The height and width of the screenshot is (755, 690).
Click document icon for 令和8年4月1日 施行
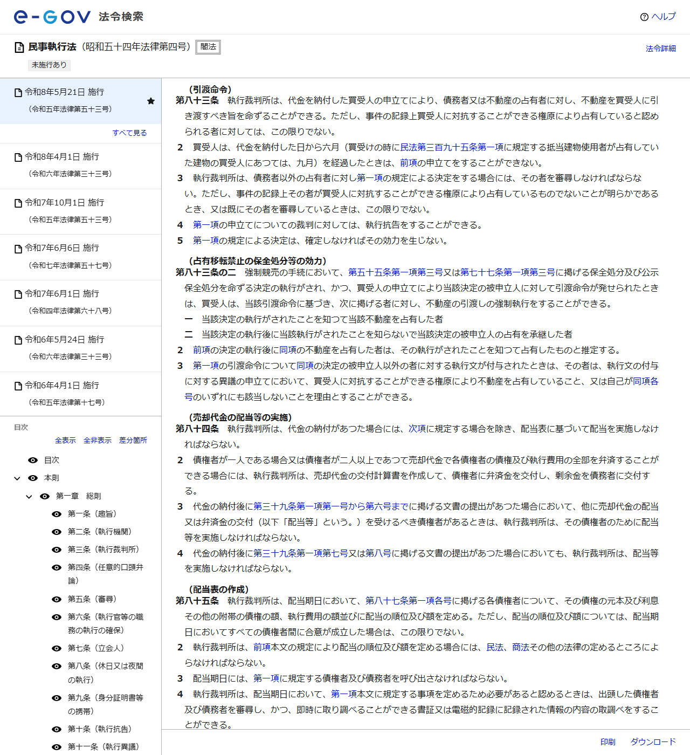pos(18,157)
